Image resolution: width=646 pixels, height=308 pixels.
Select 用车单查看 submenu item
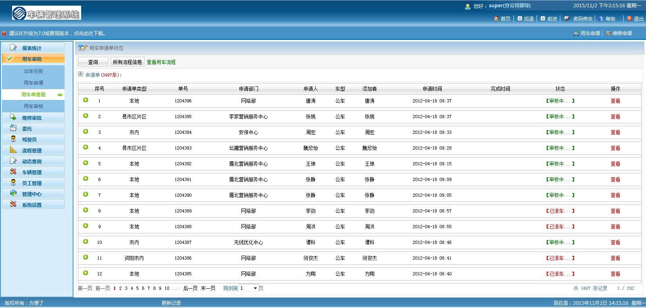[x=34, y=95]
